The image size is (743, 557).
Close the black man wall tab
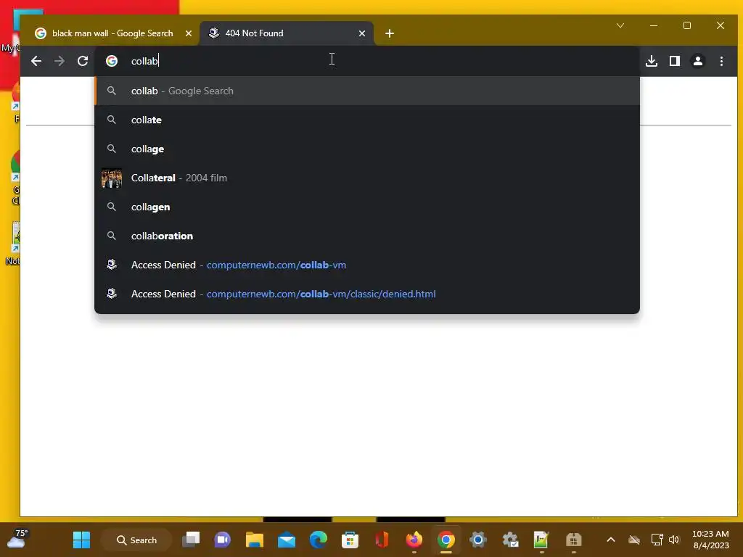point(189,33)
